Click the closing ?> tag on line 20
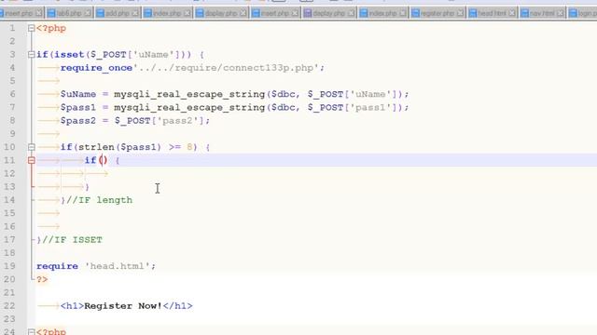Viewport: 597px width, 335px height. [42, 279]
